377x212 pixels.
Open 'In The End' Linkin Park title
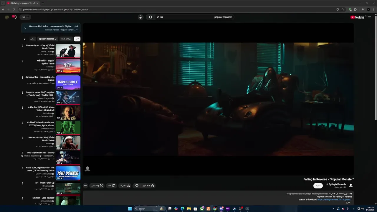41,109
